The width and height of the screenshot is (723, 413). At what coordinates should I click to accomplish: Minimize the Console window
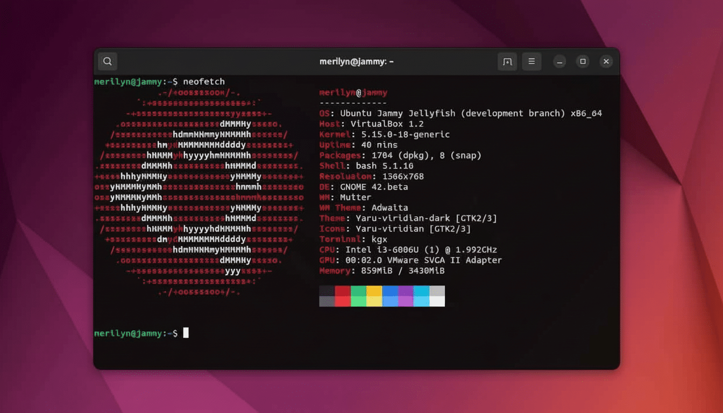559,61
